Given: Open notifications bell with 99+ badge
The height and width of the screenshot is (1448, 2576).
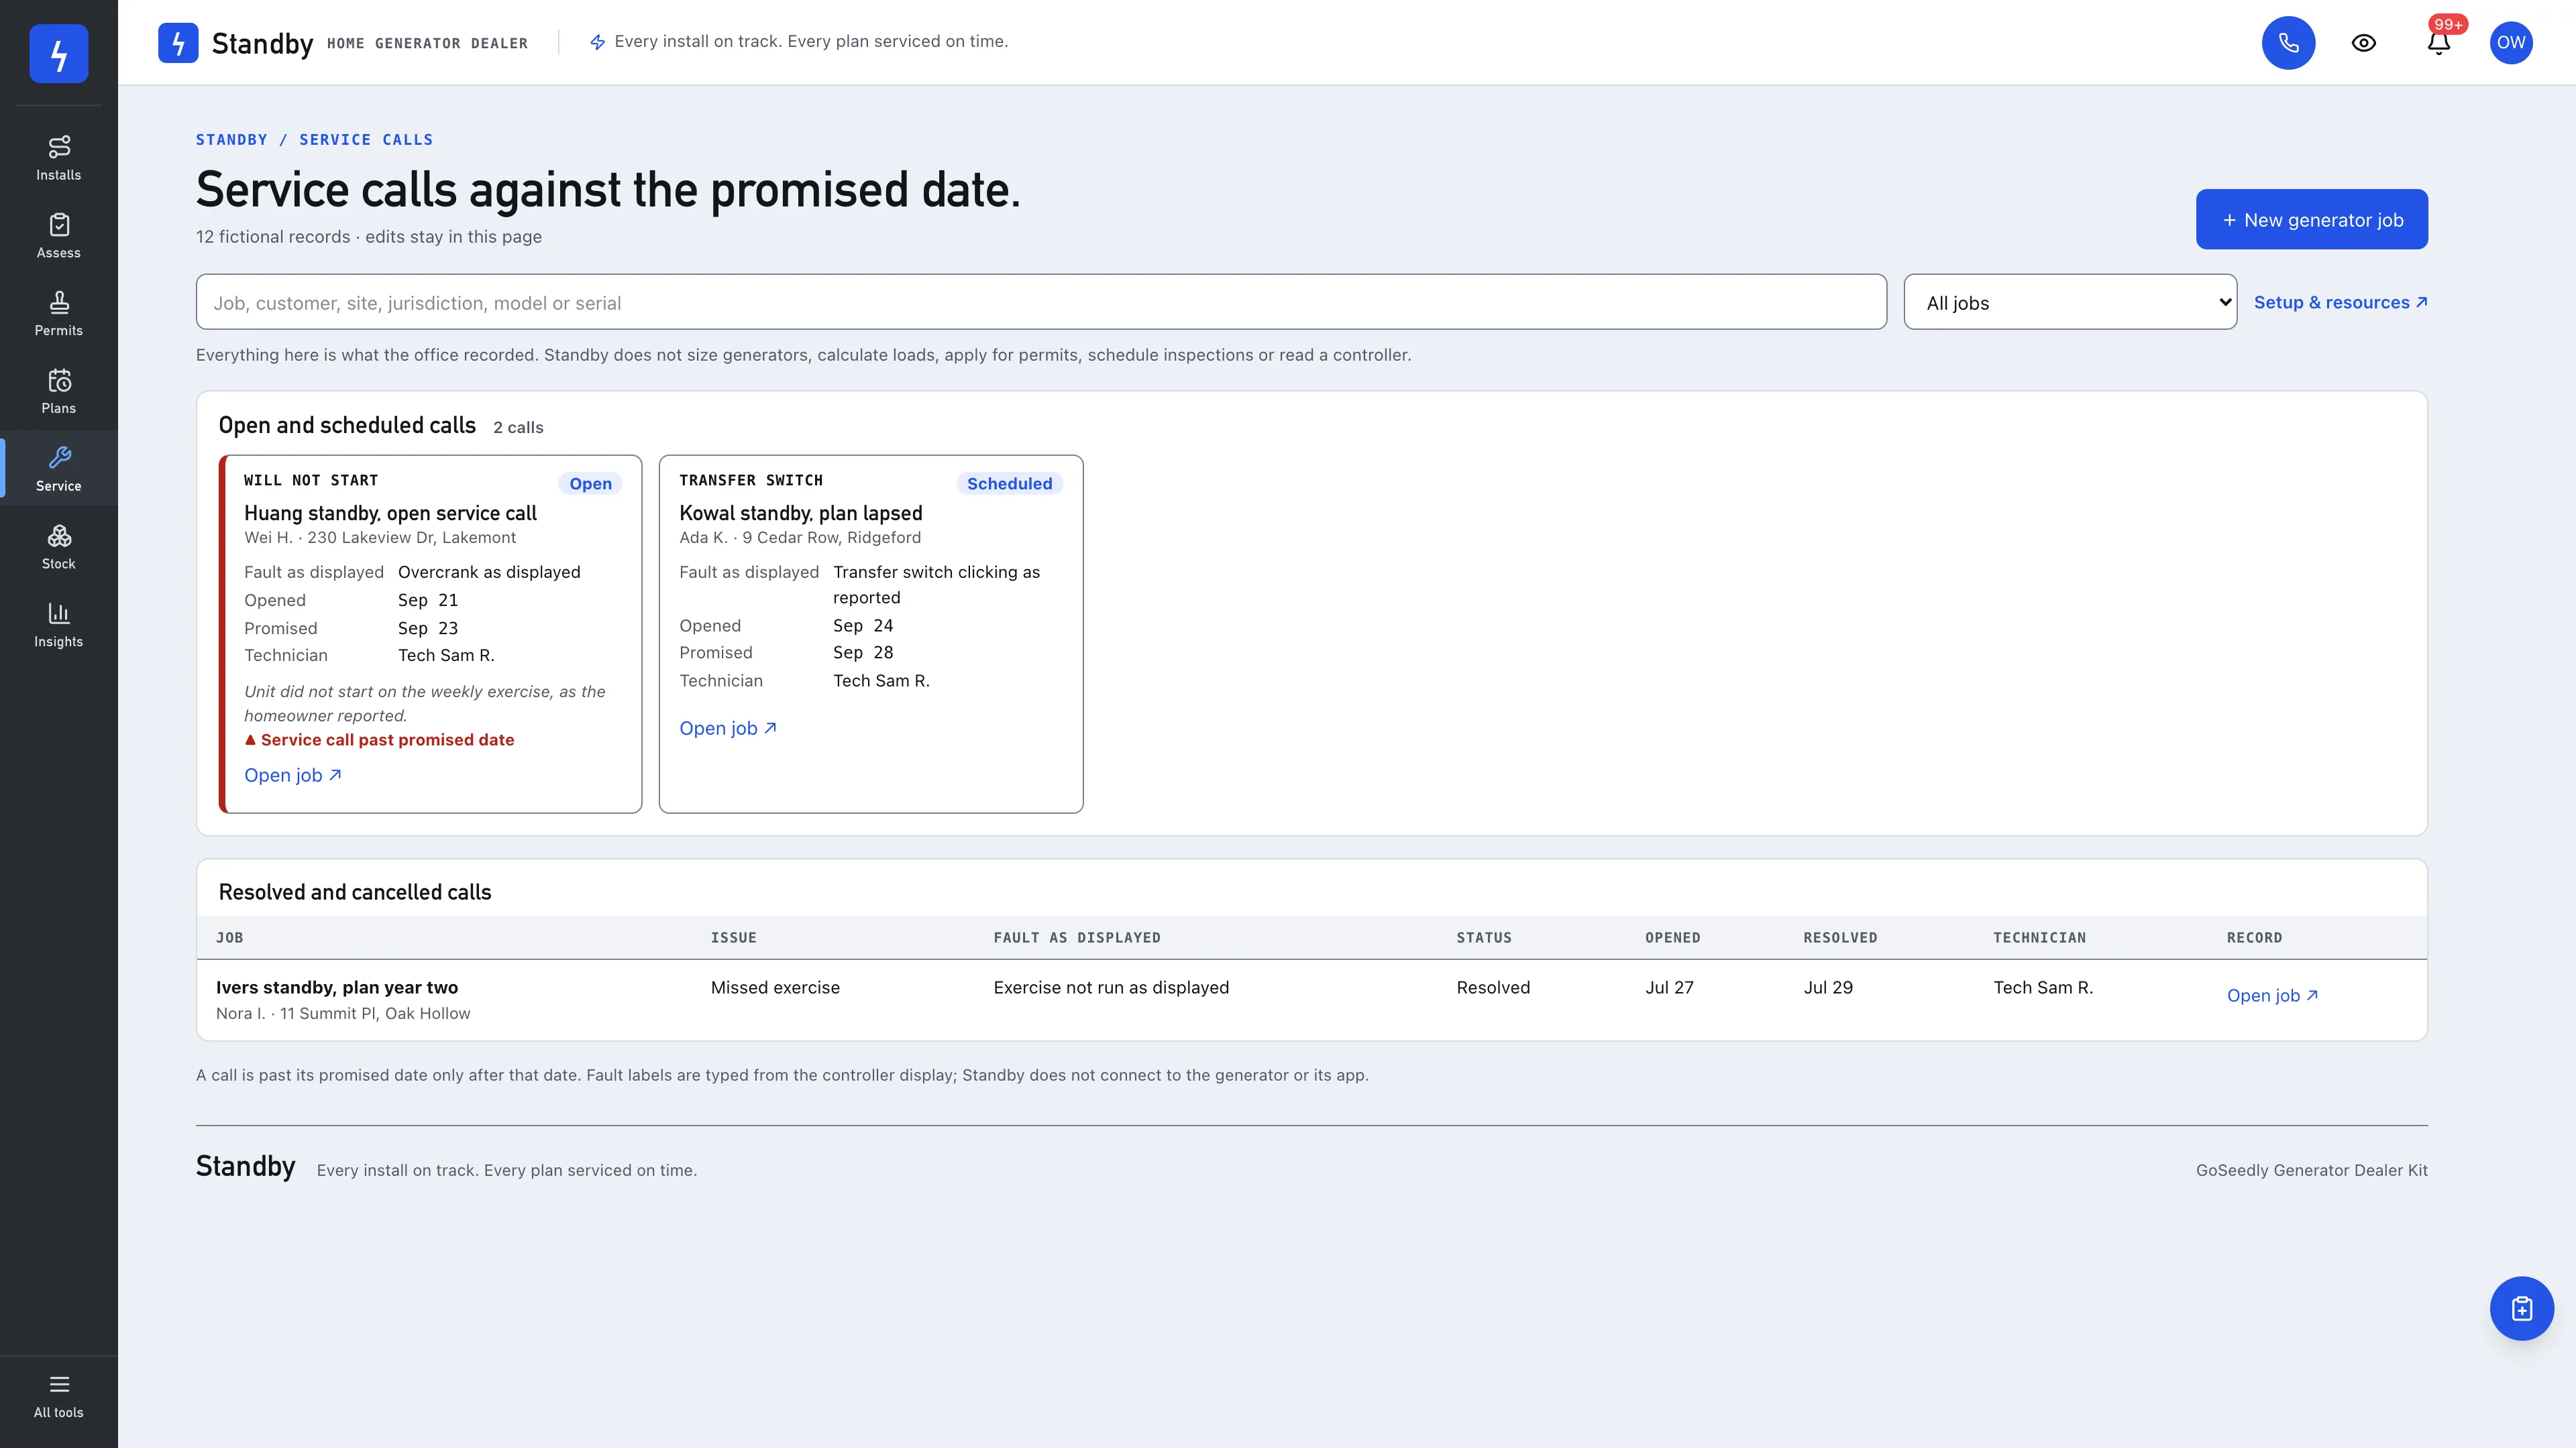Looking at the screenshot, I should click(x=2439, y=43).
